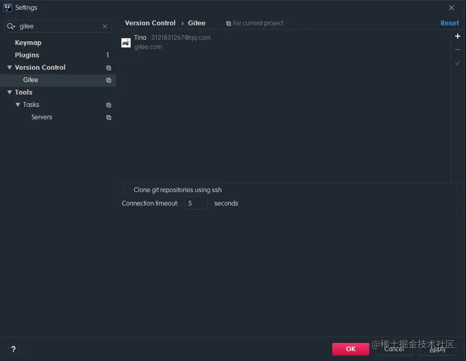Click the search magnifier history icon
The height and width of the screenshot is (361, 466).
[11, 26]
